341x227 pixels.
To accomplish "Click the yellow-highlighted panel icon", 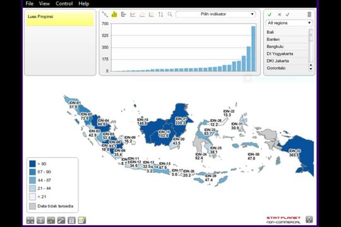I will click(x=82, y=220).
